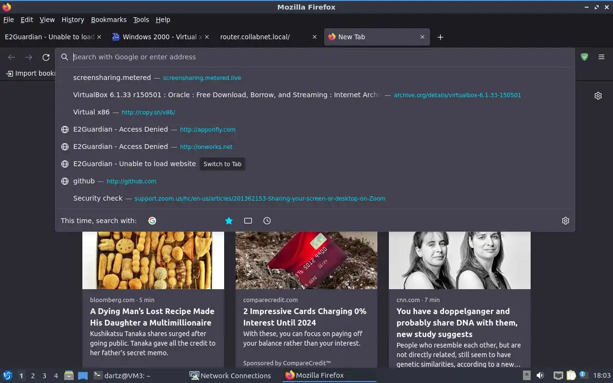Open New Tab personalize gear icon

598,96
